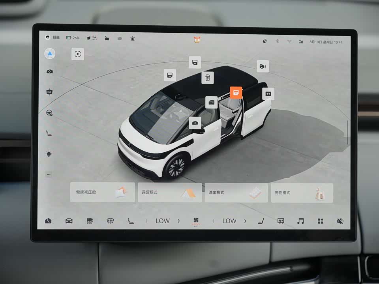The image size is (379, 284).
Task: Open the 健康减压舱 mode card
Action: (x=103, y=192)
